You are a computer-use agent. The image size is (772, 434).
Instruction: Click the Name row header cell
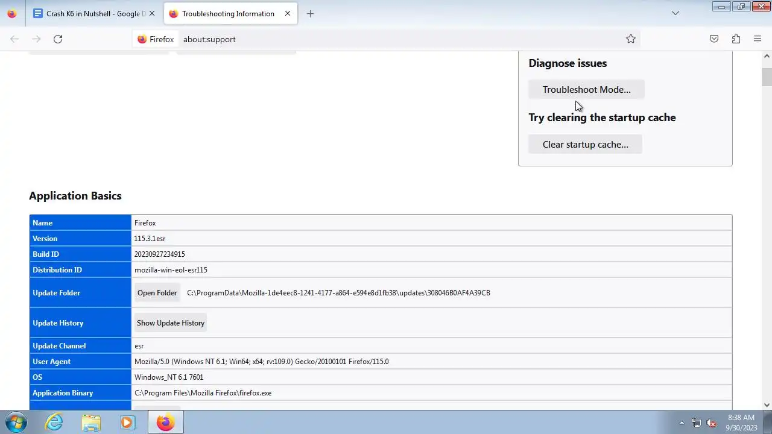click(x=80, y=223)
